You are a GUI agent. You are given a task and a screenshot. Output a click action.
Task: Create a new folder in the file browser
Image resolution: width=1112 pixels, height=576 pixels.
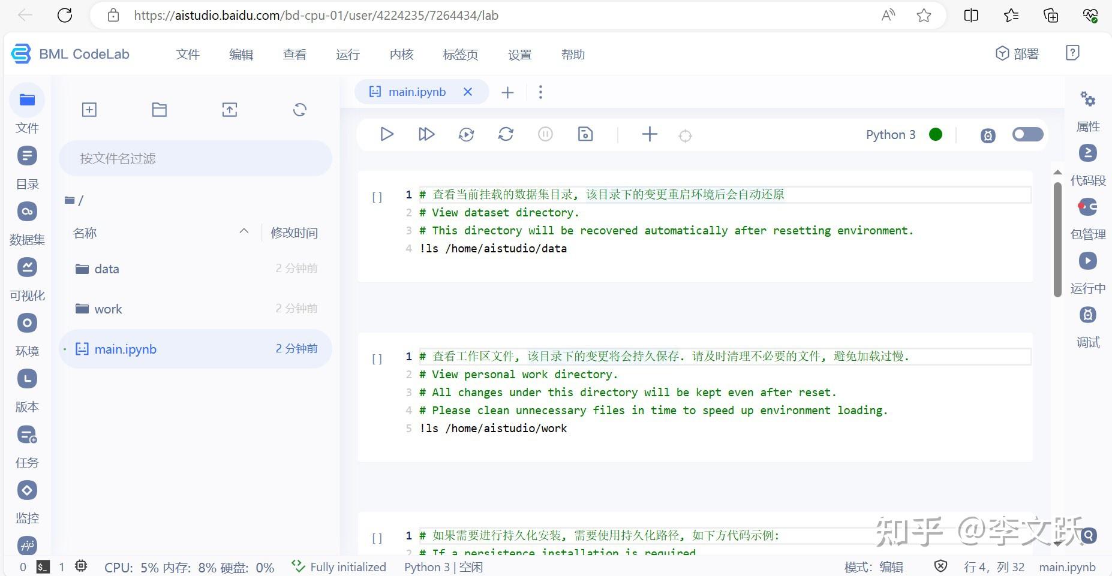(159, 110)
